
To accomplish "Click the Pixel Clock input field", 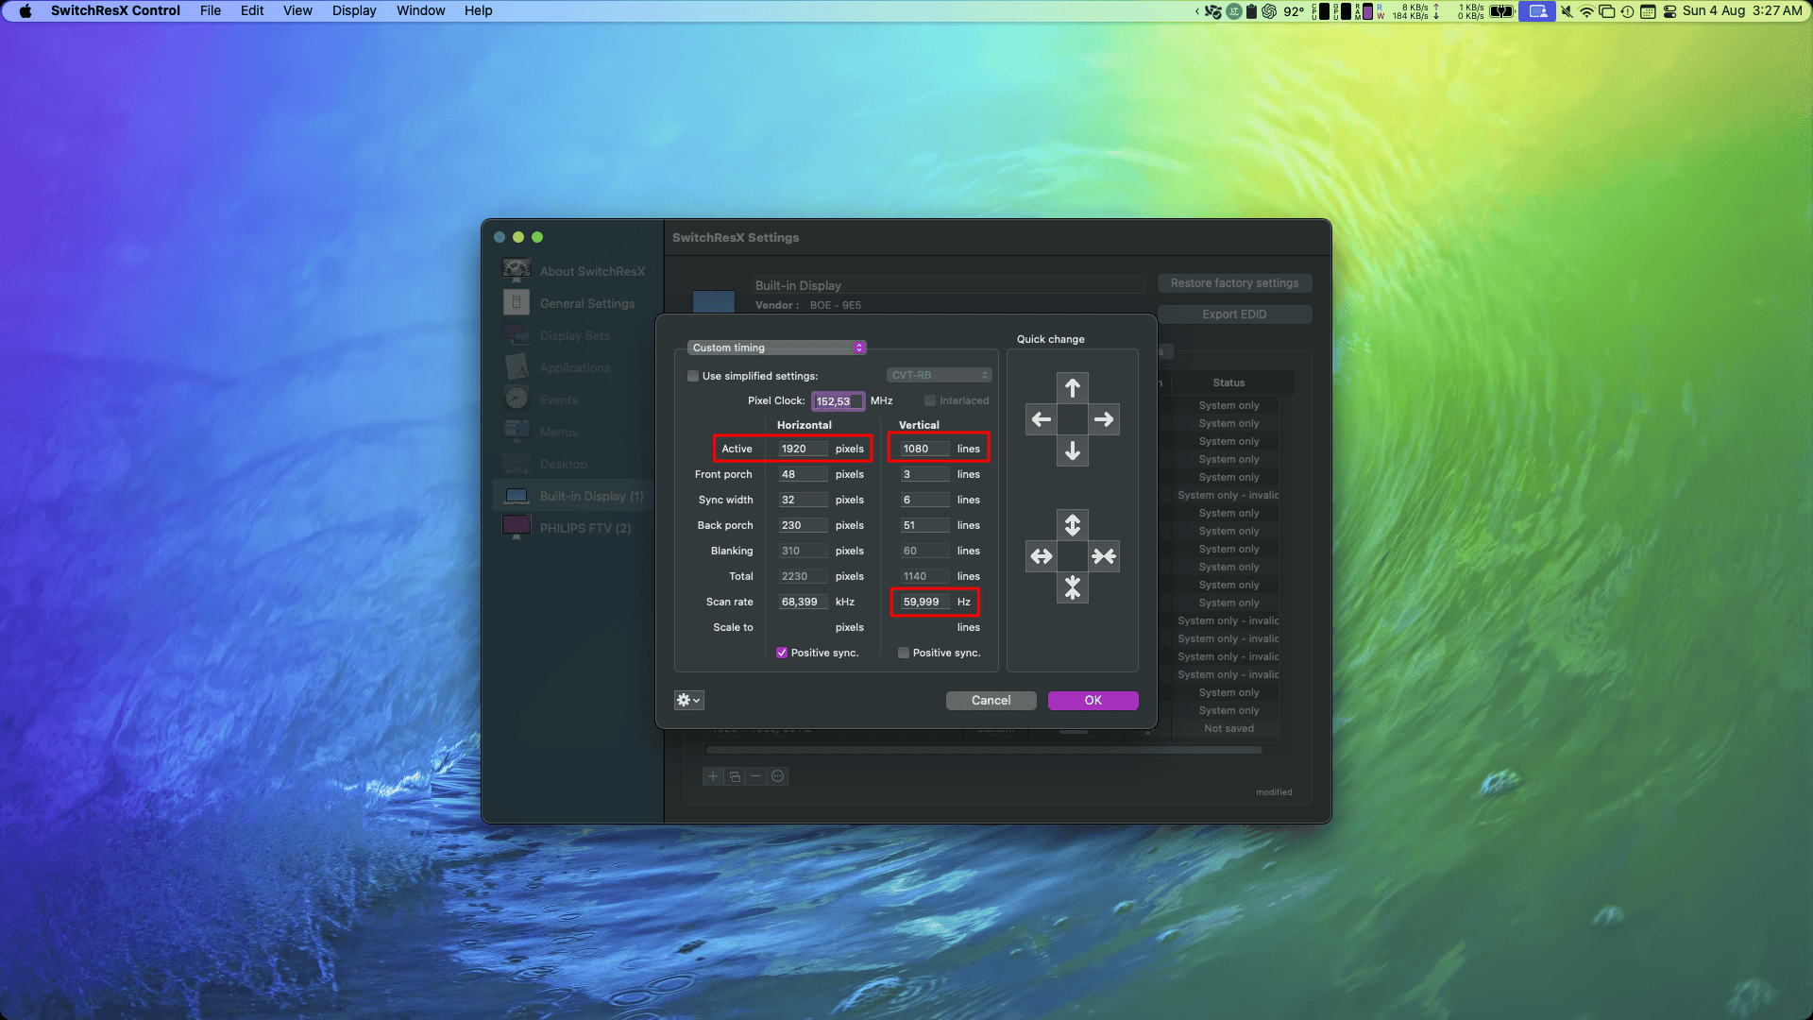I will tap(838, 401).
